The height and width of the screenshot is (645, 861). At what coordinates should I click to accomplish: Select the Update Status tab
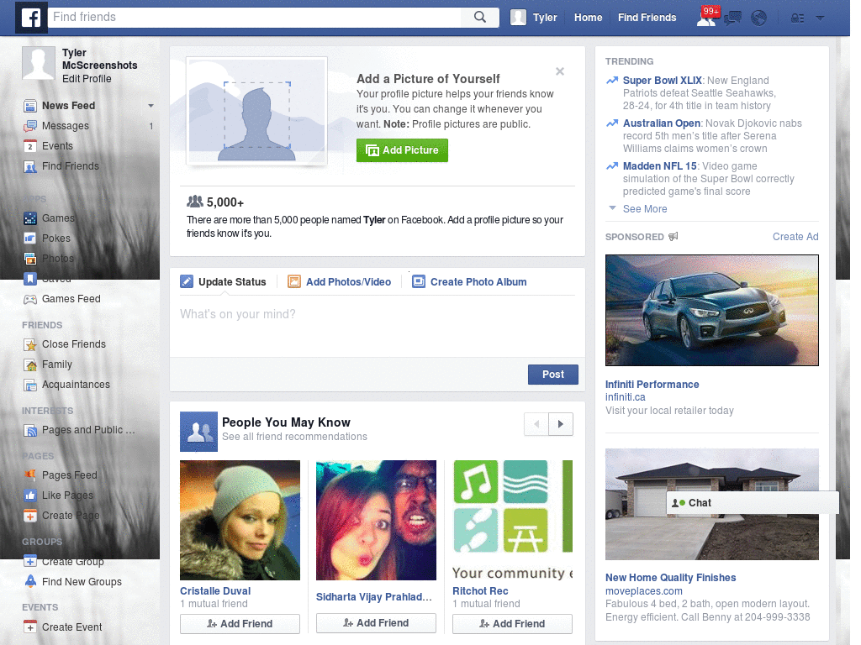pos(224,282)
